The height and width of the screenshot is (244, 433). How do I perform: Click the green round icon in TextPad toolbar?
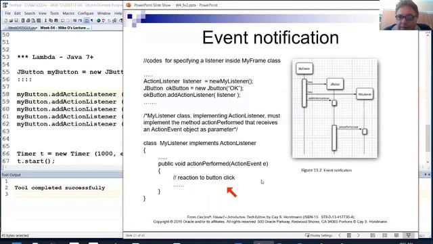pos(98,20)
